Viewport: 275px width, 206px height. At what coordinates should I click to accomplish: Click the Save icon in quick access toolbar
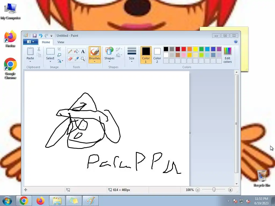pos(35,36)
